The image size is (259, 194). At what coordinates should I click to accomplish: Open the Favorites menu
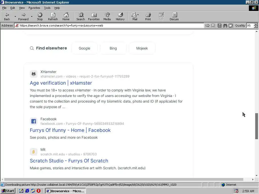[x=34, y=8]
